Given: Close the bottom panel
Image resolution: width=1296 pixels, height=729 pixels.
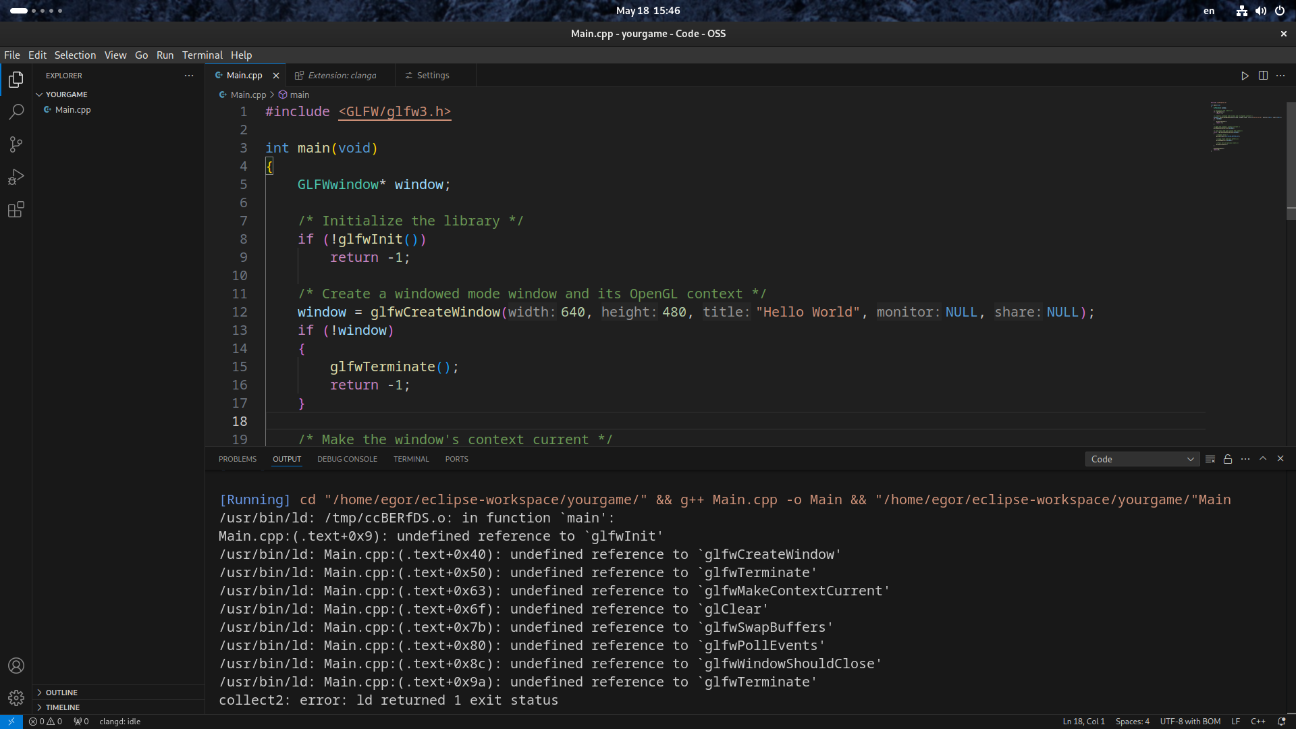Looking at the screenshot, I should point(1280,459).
